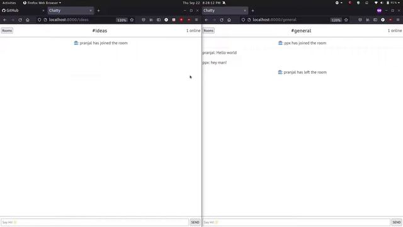
Task: Bookmark the ideas page with the star
Action: [x=132, y=20]
